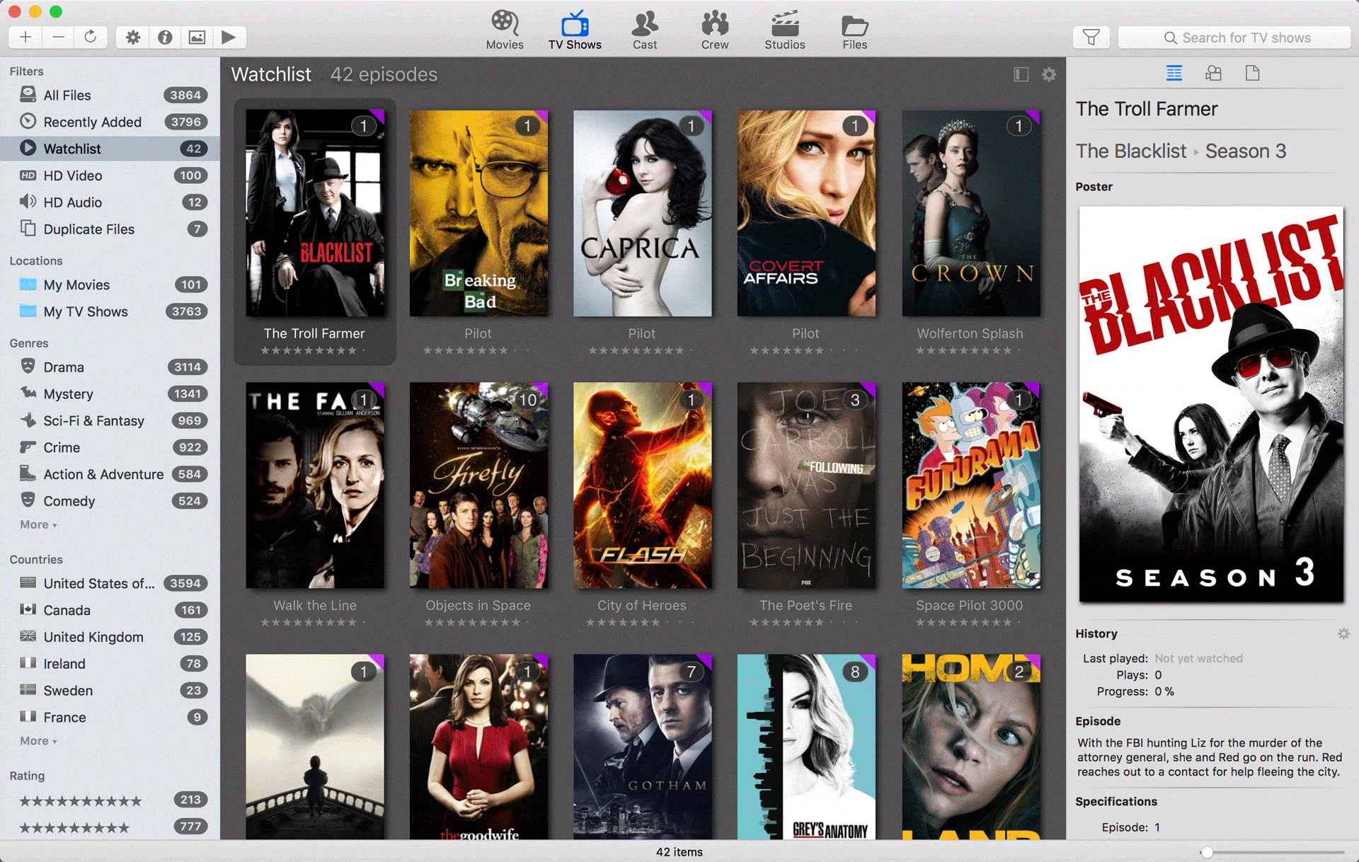Select the Gotham poster thumbnail
The height and width of the screenshot is (862, 1359).
click(x=643, y=747)
